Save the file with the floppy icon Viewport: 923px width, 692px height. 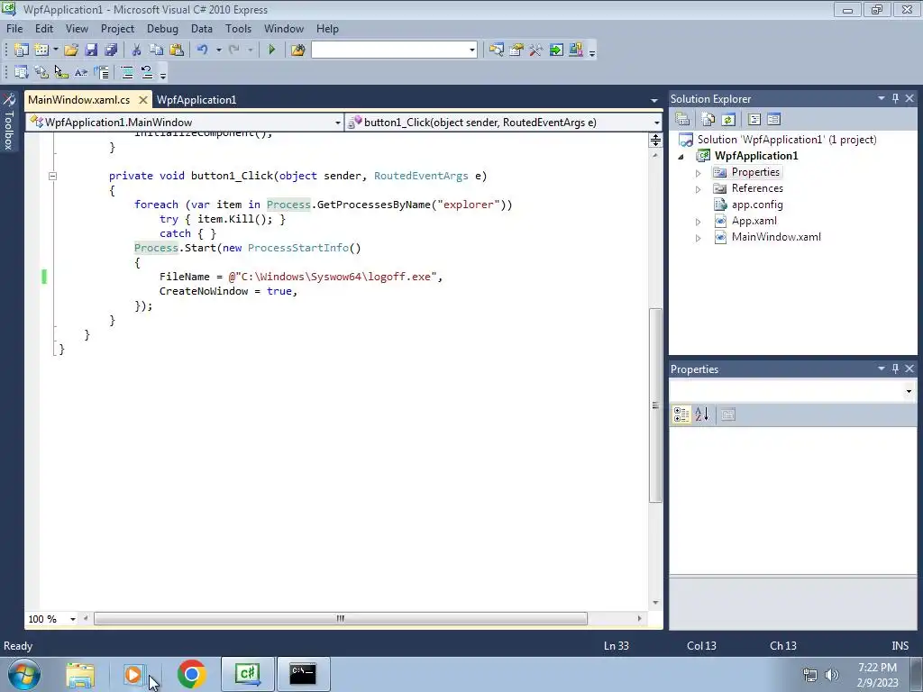[x=91, y=50]
